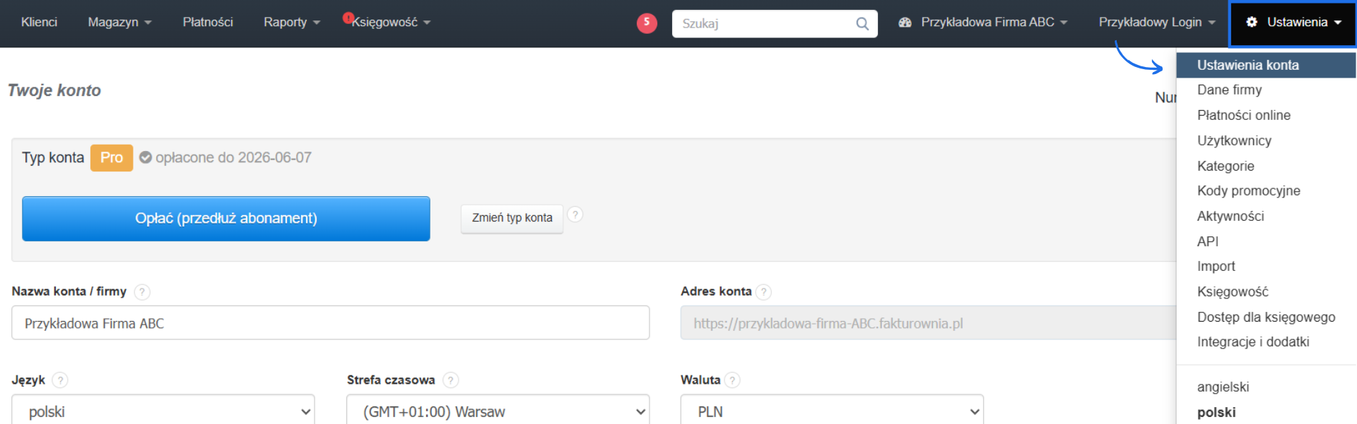The height and width of the screenshot is (424, 1357).
Task: Click help icon next to Strefa czasowa
Action: [450, 380]
